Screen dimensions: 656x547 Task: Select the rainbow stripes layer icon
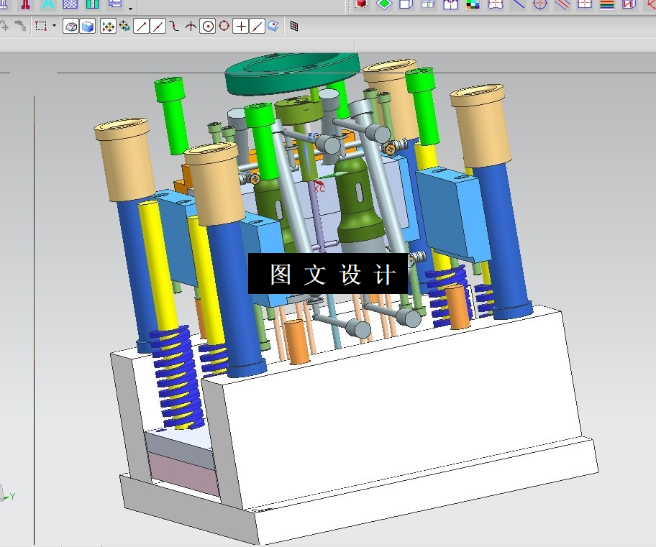606,4
